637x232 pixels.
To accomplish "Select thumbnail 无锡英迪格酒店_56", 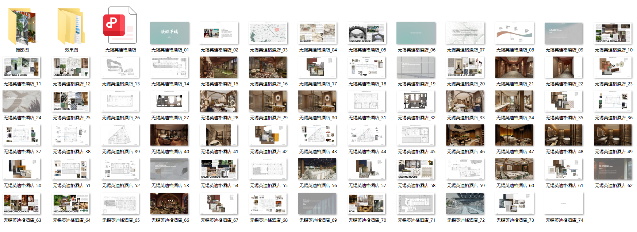I will 318,169.
